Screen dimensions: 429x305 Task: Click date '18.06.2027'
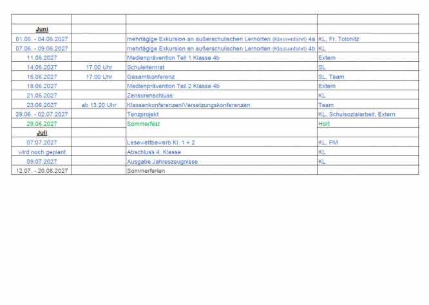[x=42, y=86]
